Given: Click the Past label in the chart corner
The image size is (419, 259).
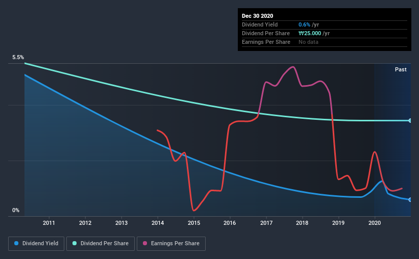Looking at the screenshot, I should click(401, 69).
